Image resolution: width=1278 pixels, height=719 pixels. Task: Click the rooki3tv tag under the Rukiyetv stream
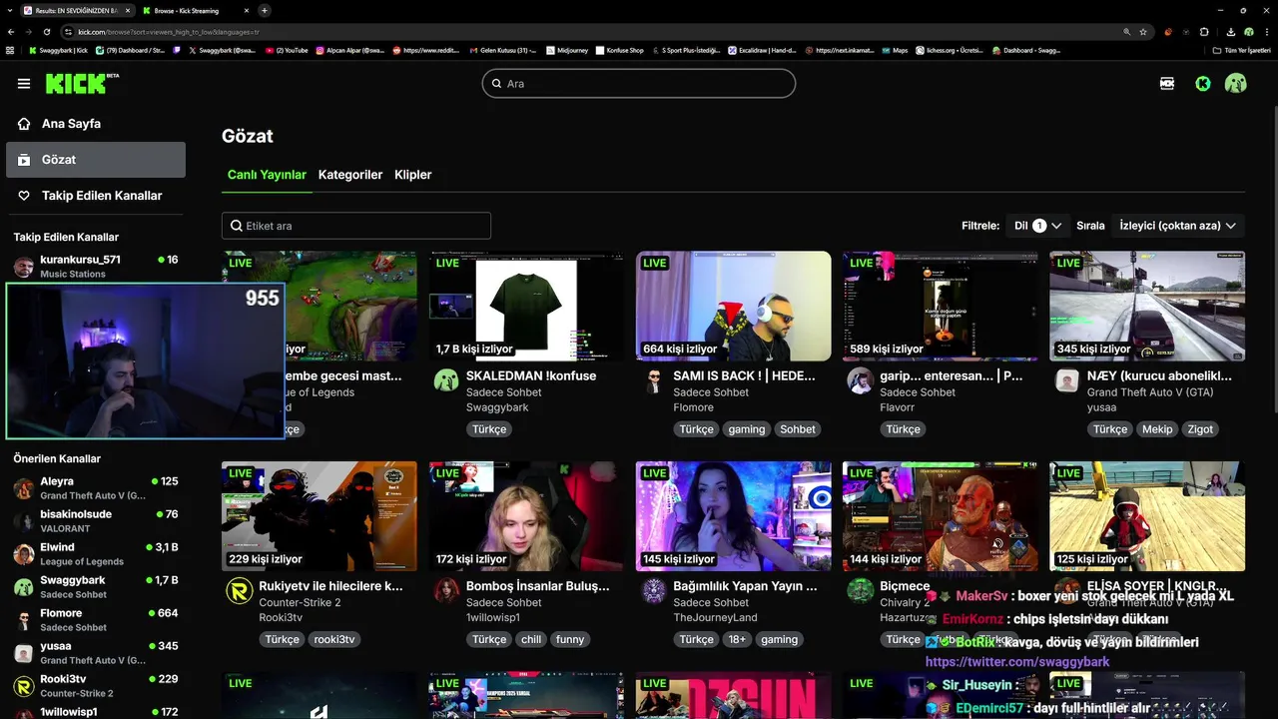[x=334, y=639]
